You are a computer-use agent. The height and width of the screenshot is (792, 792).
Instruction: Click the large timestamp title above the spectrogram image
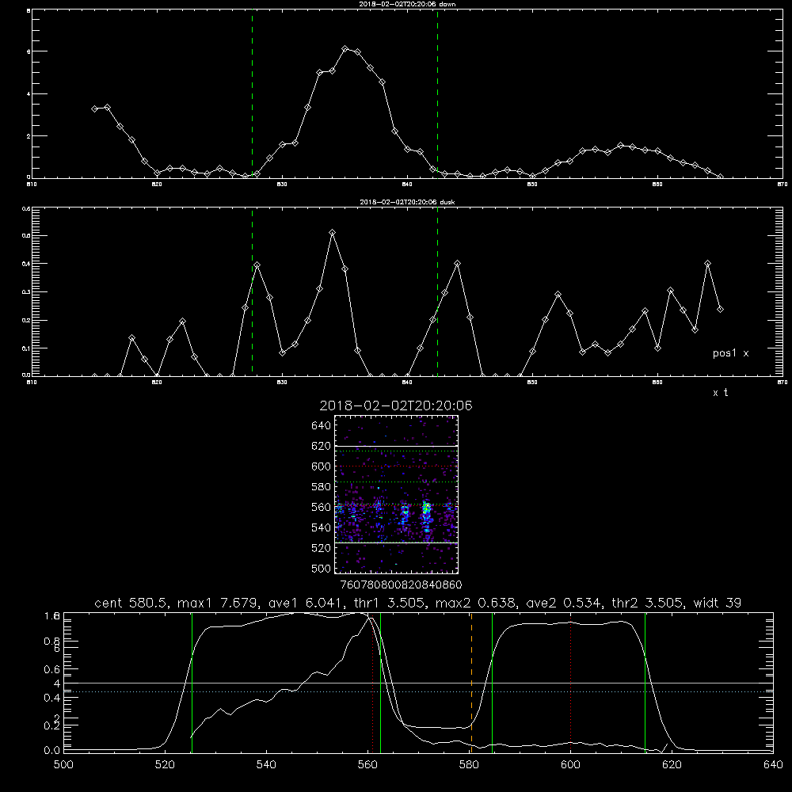click(x=396, y=406)
